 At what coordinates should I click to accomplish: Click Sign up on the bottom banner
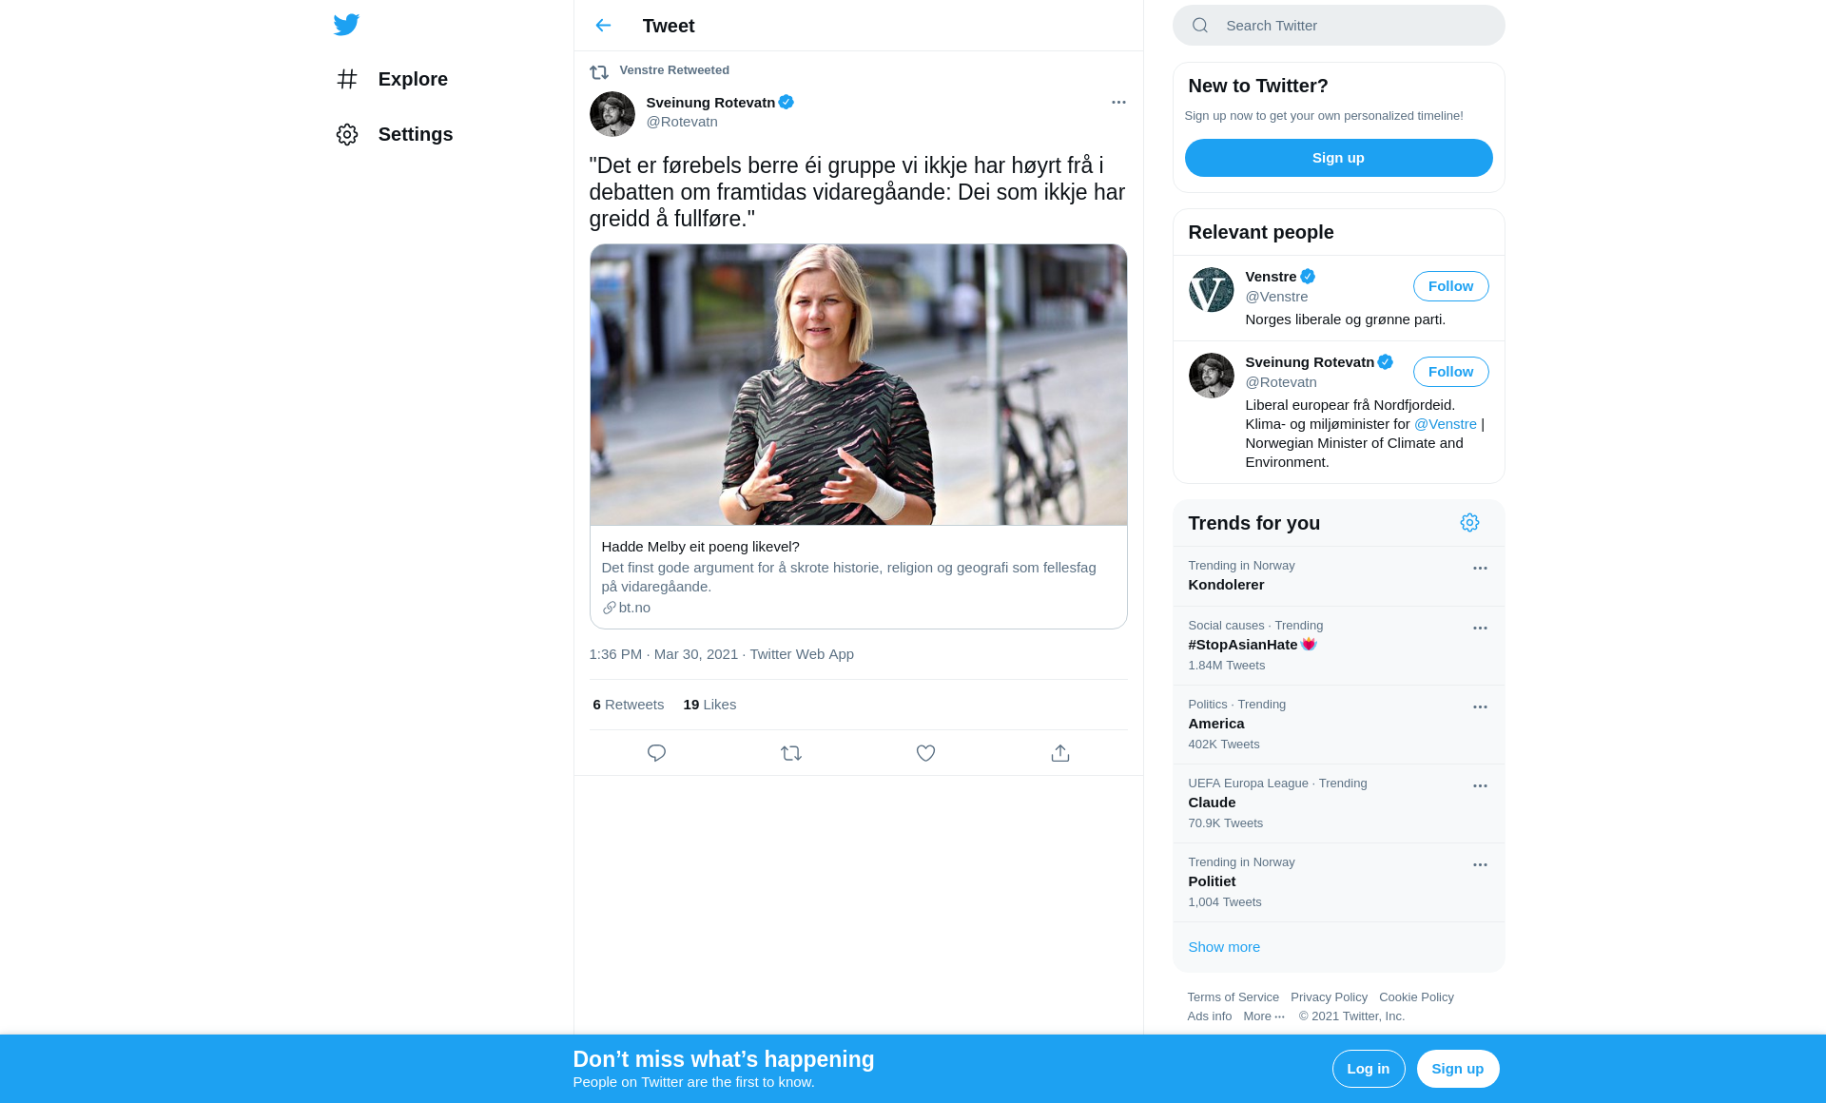click(x=1457, y=1069)
